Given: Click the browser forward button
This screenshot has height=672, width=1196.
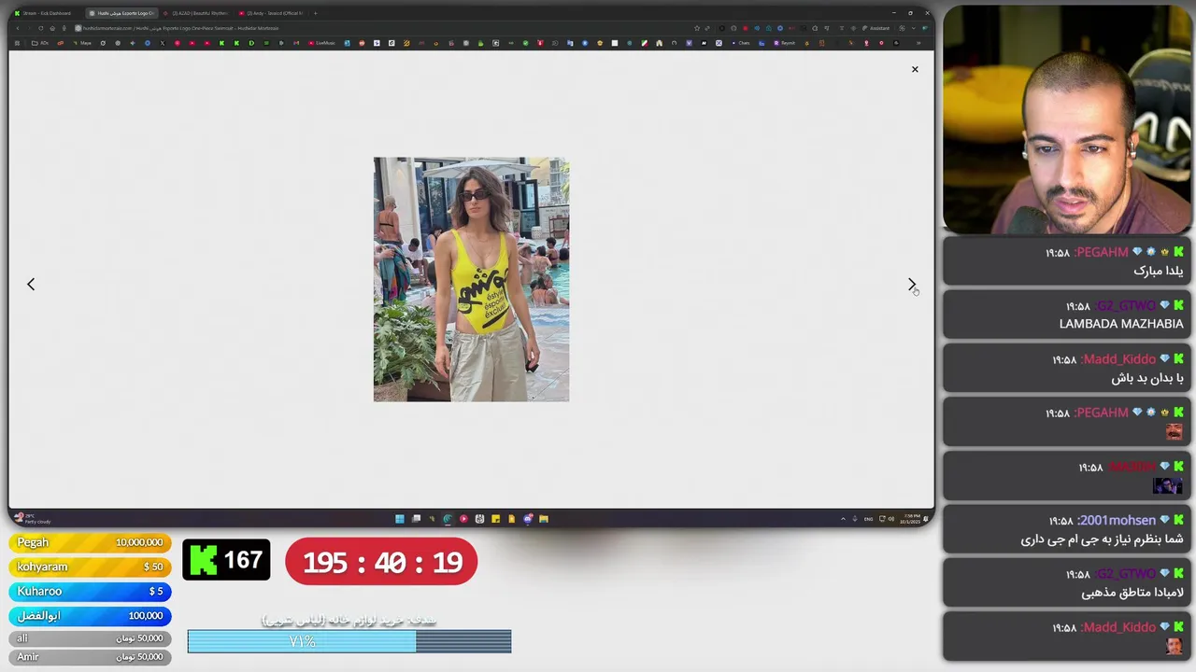Looking at the screenshot, I should point(29,28).
